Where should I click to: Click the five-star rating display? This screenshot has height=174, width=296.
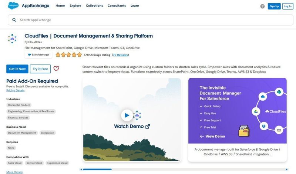click(69, 55)
